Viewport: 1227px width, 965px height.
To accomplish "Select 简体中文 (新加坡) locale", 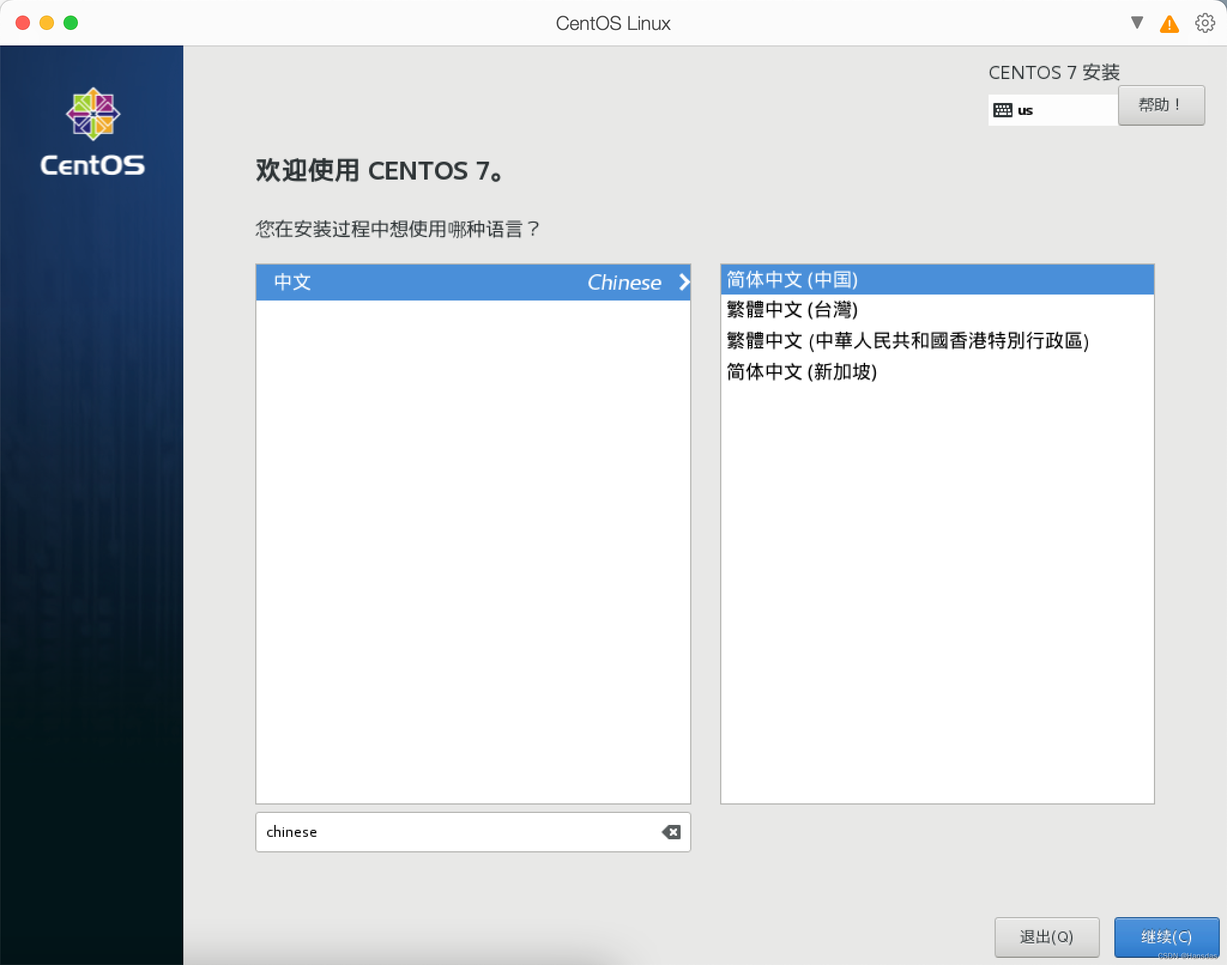I will pos(802,372).
